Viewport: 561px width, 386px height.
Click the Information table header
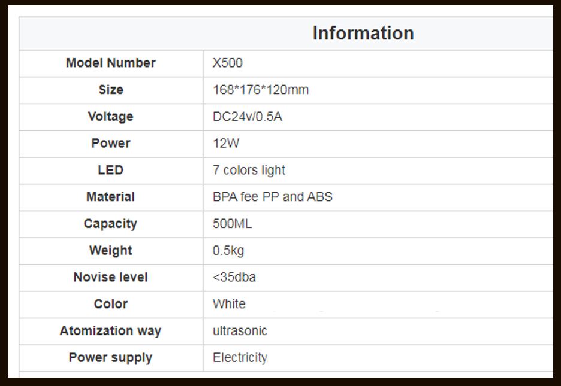[x=363, y=34]
